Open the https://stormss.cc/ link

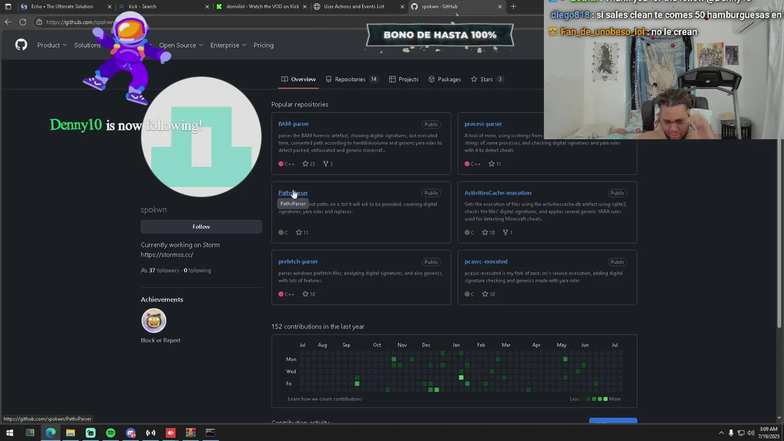coord(167,255)
